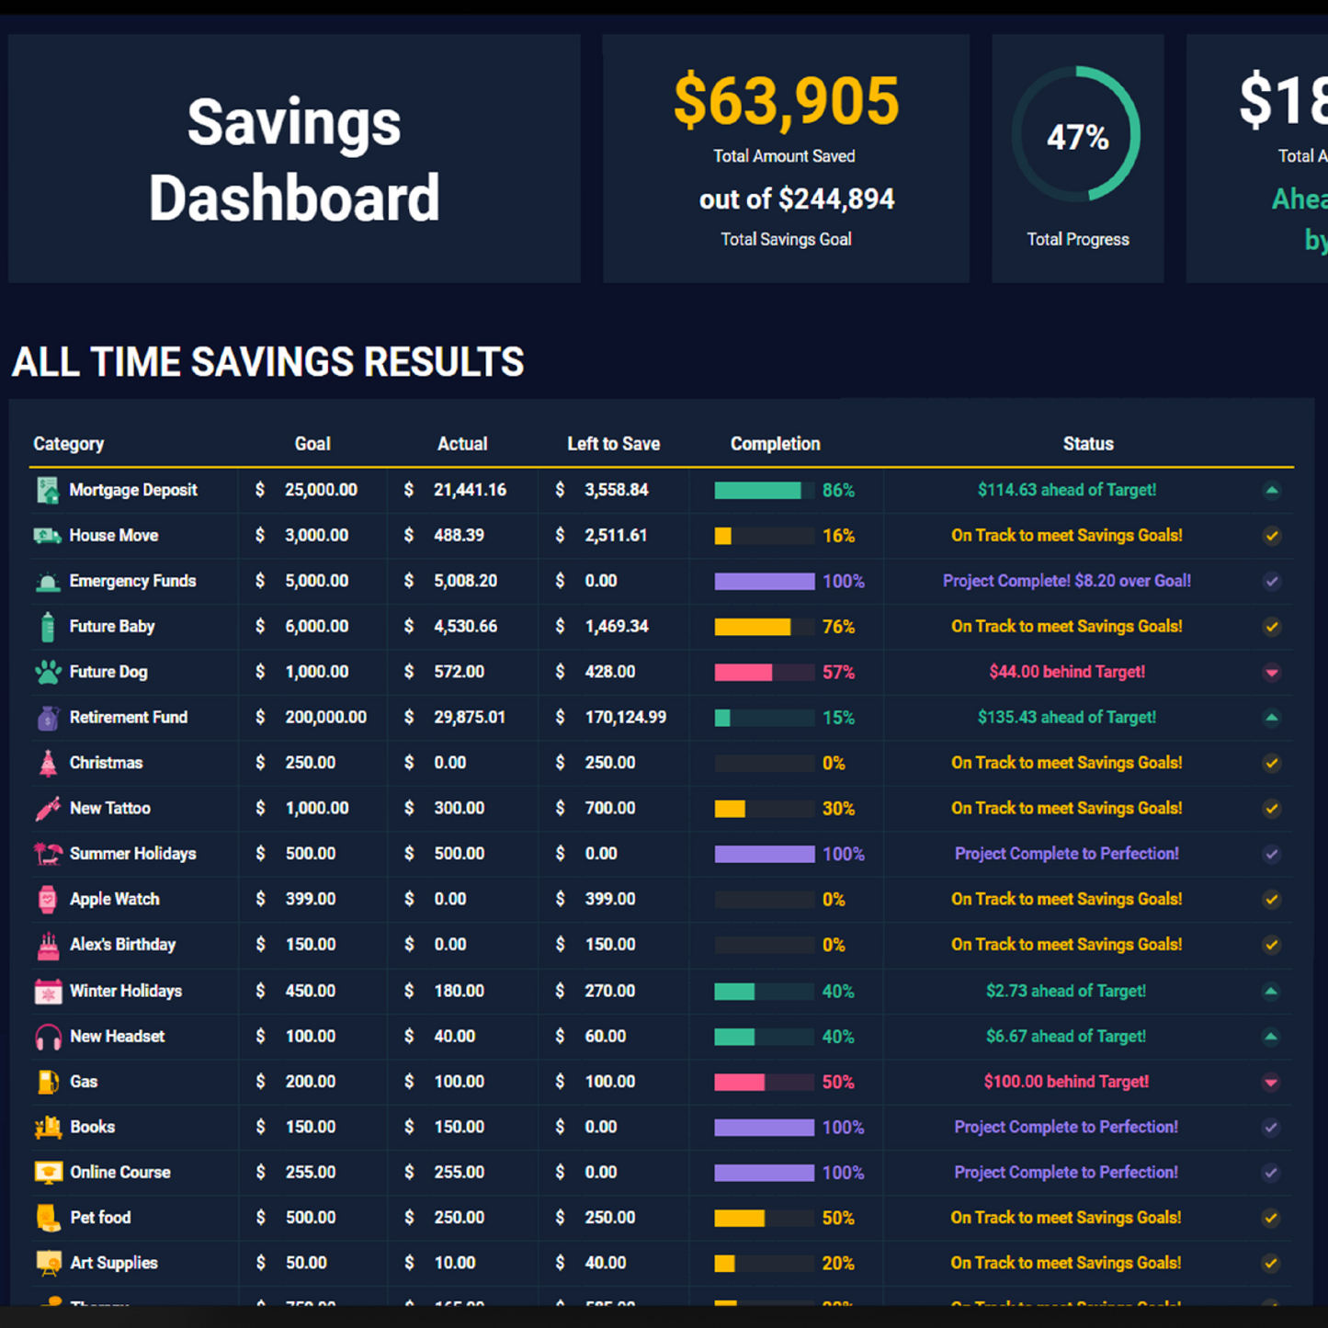Click green up arrow in Retirement Fund row
The width and height of the screenshot is (1328, 1328).
coord(1272,718)
